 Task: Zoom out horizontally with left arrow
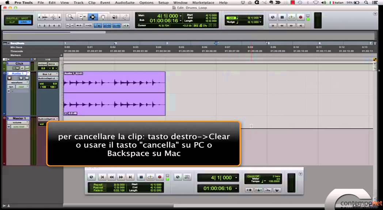pos(39,17)
